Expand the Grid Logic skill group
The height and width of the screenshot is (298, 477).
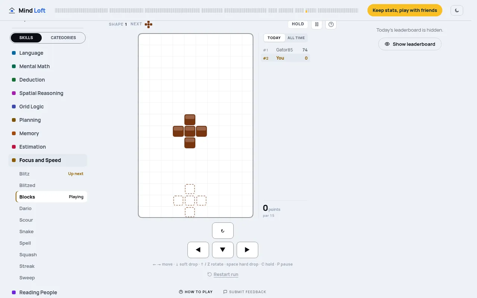click(48, 107)
